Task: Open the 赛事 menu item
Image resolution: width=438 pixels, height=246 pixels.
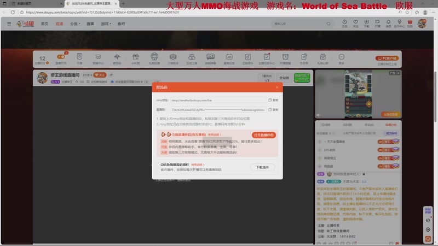Action: tap(90, 24)
